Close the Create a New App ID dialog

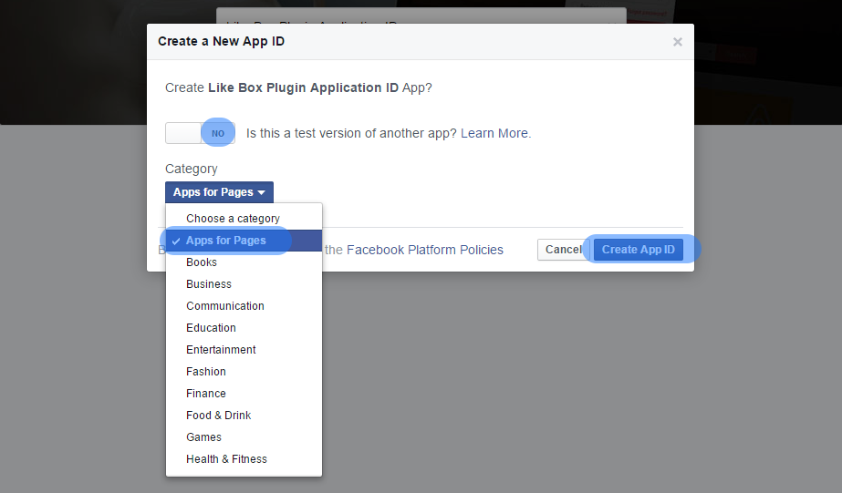(677, 42)
